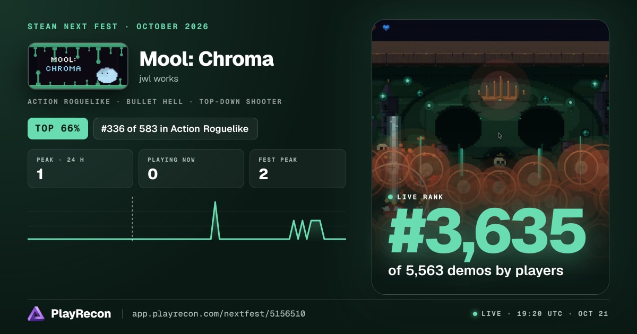Click the PlayRecon triangle logo icon
The width and height of the screenshot is (637, 334).
tap(36, 314)
